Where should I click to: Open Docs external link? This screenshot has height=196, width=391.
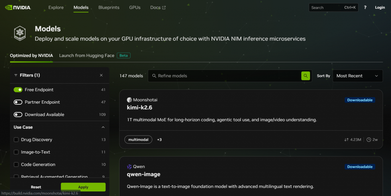pos(158,8)
